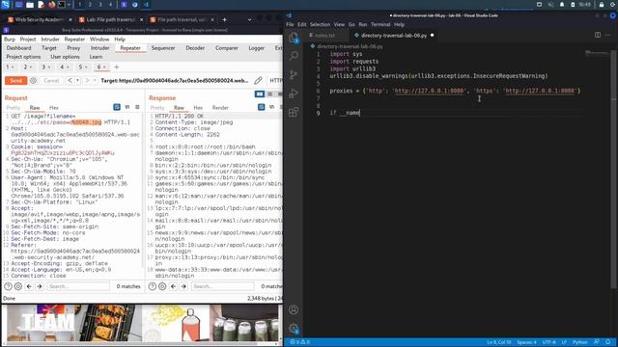Open Kali applications menu icon

(5, 5)
